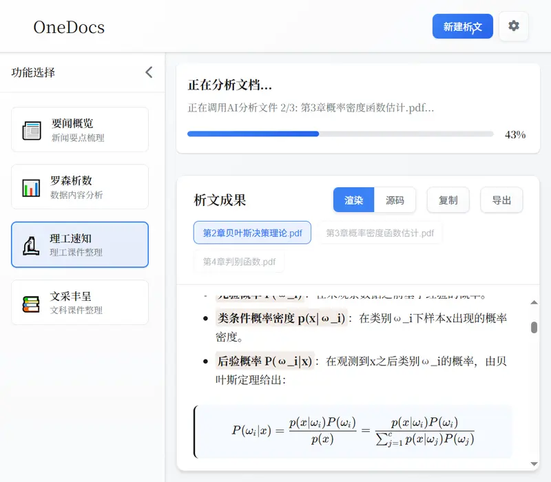Switch to 源码 source code view
Viewport: 551px width, 482px height.
(395, 200)
